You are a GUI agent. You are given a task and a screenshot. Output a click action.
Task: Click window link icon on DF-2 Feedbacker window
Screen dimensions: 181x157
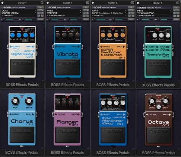[x=133, y=2]
